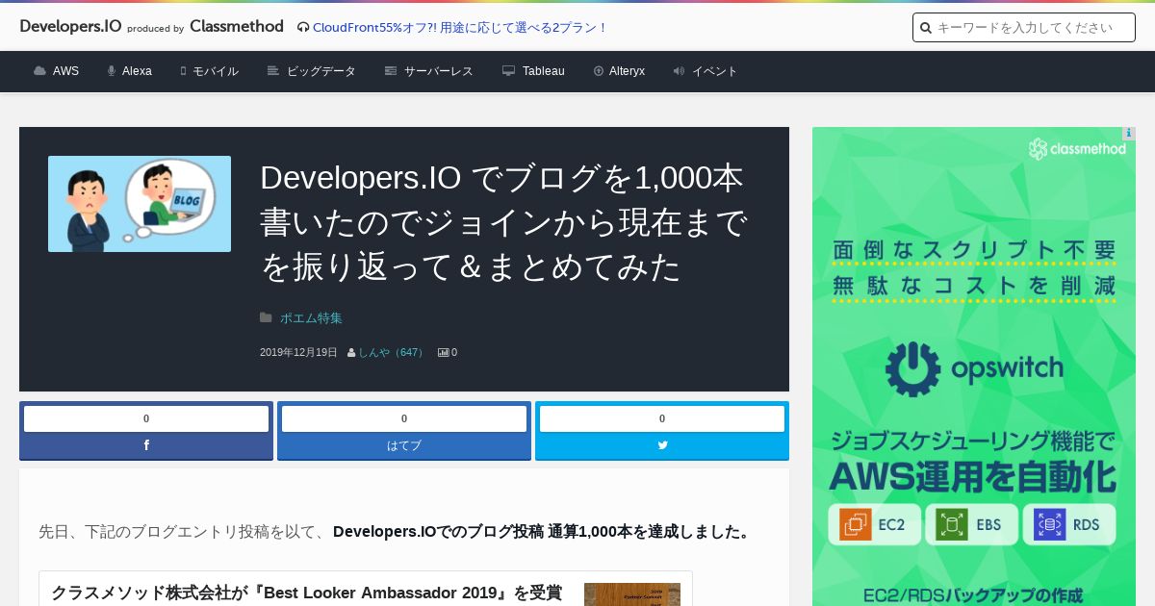Screen dimensions: 1155x606
Task: Open the opswitch advertisement banner
Action: tap(974, 366)
